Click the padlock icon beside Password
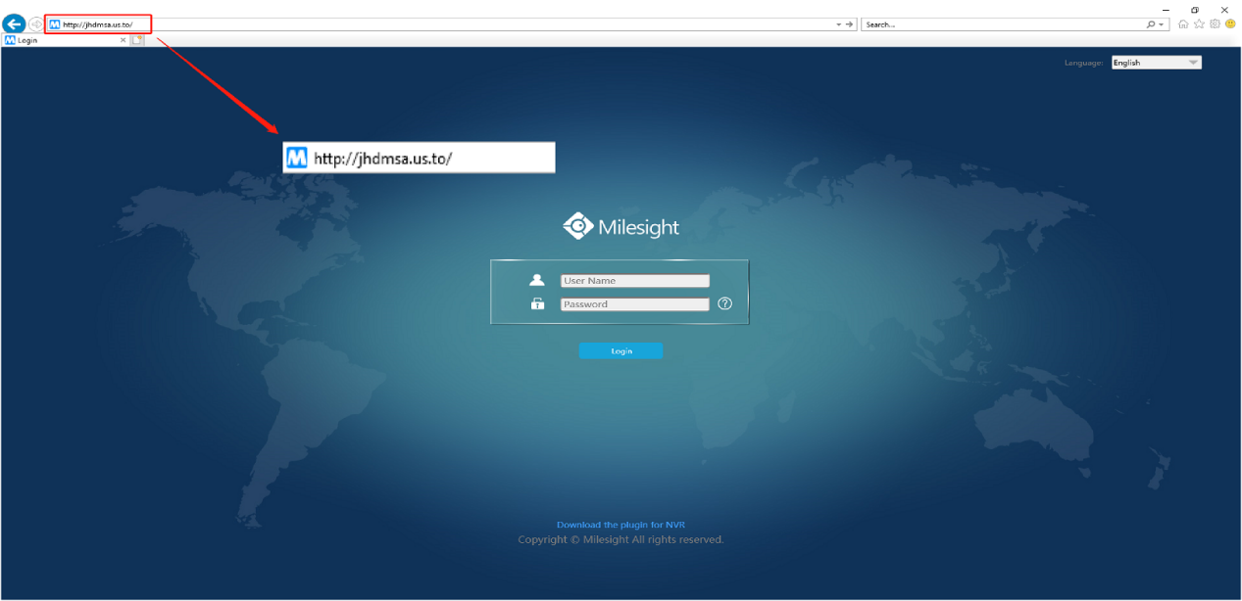 click(x=537, y=304)
